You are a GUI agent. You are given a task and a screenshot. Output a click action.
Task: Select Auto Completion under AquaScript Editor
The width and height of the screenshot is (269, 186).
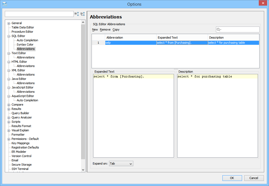point(27,100)
